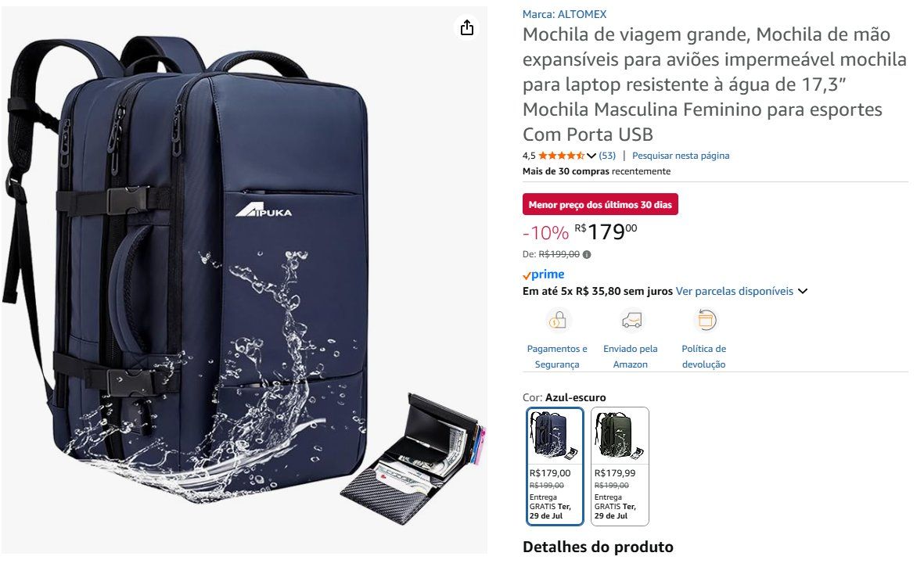Open the Marca: ALTOMEX brand link
Screen dimensions: 924x567
564,14
